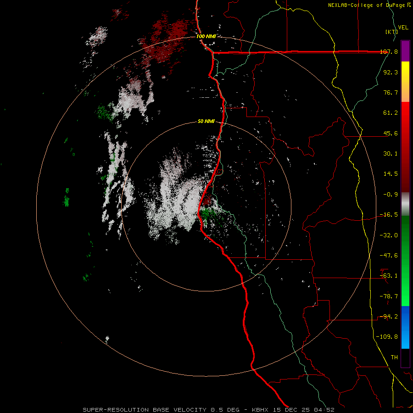
Task: Click the 50 NMI range ring label
Action: 206,122
